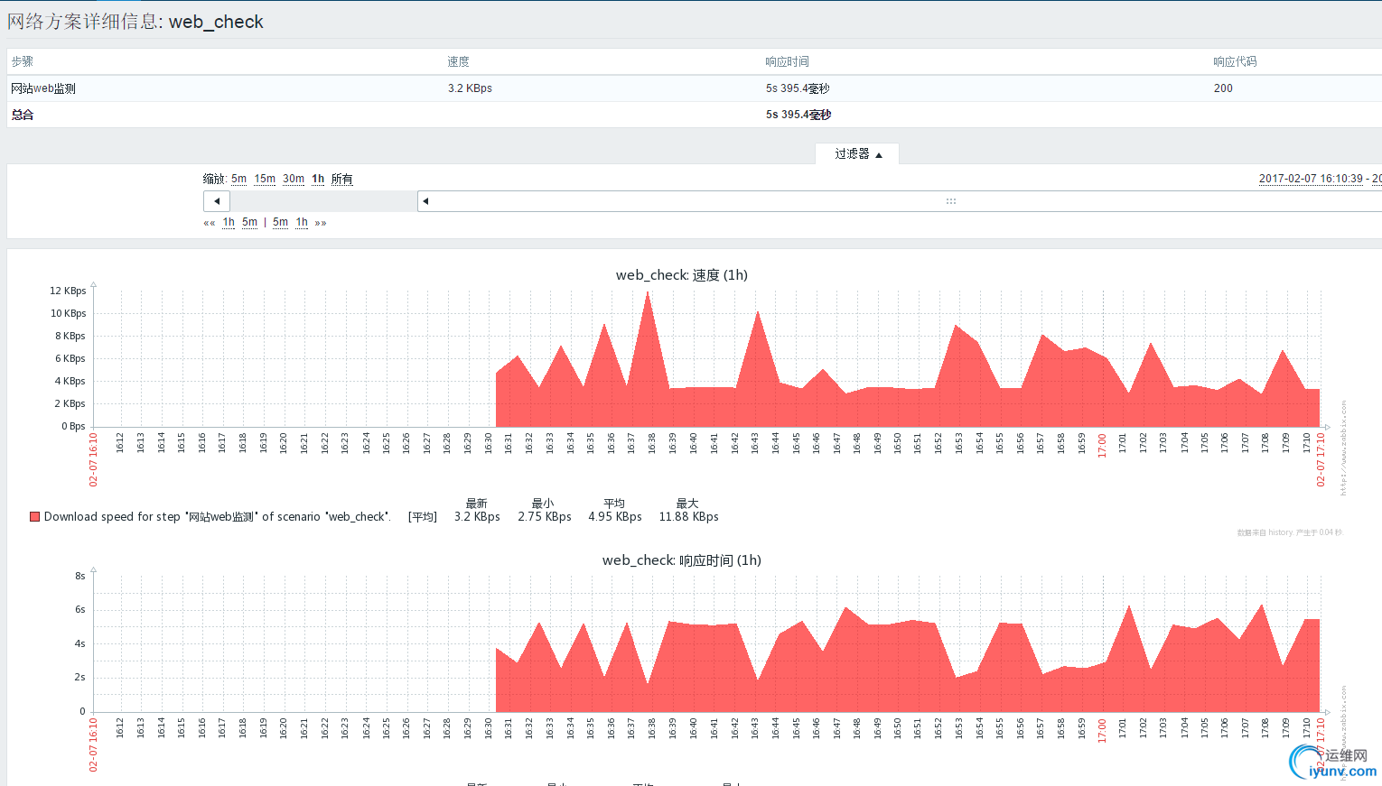Click the response code 200 cell

click(1223, 88)
